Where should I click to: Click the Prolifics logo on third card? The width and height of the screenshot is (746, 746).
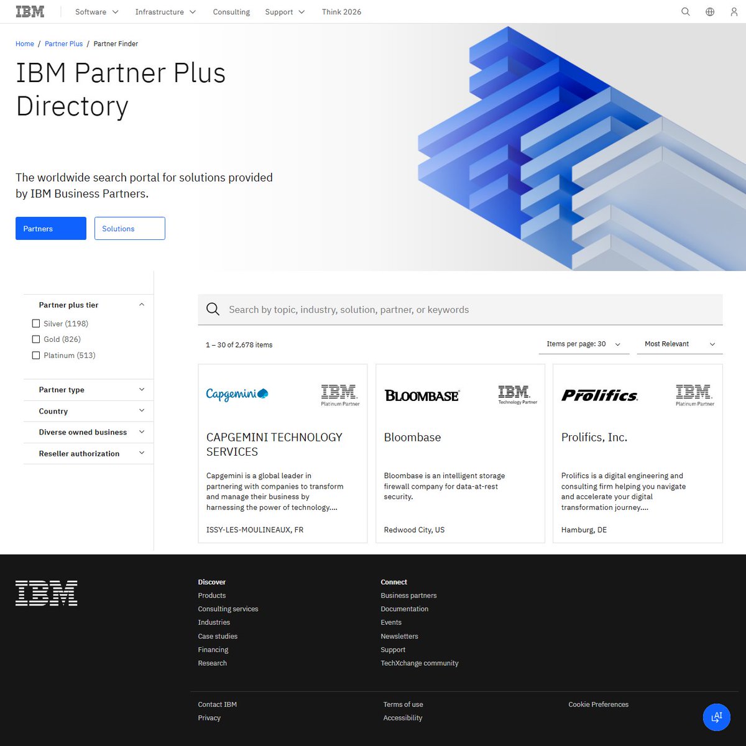[600, 395]
